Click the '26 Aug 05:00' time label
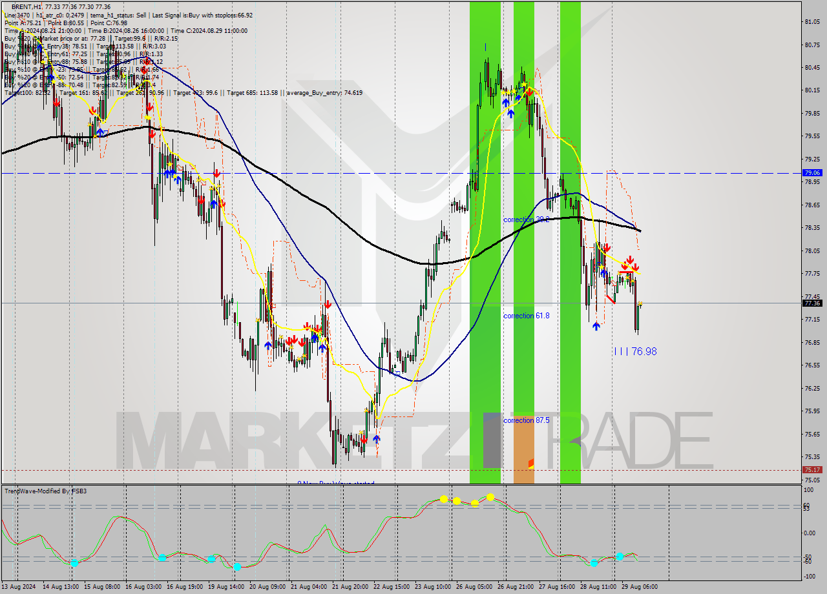 [474, 587]
